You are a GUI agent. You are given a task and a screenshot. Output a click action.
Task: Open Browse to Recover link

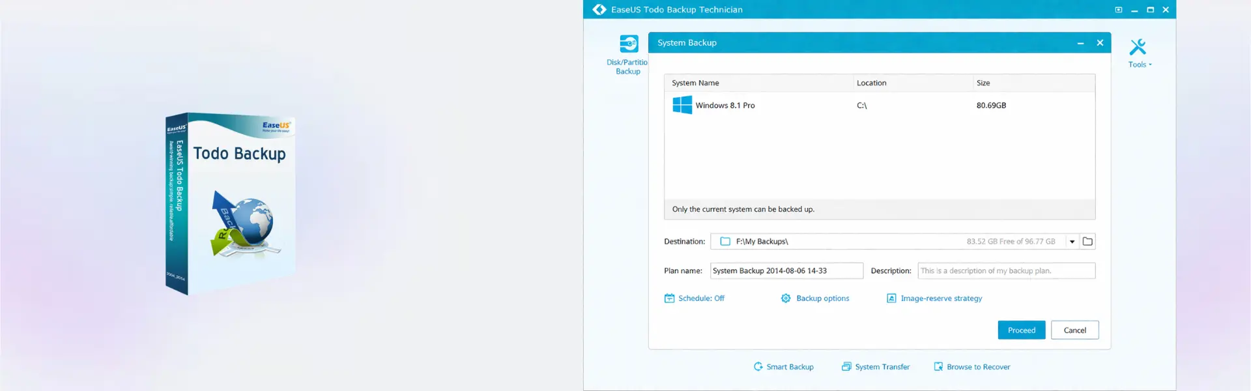click(979, 367)
